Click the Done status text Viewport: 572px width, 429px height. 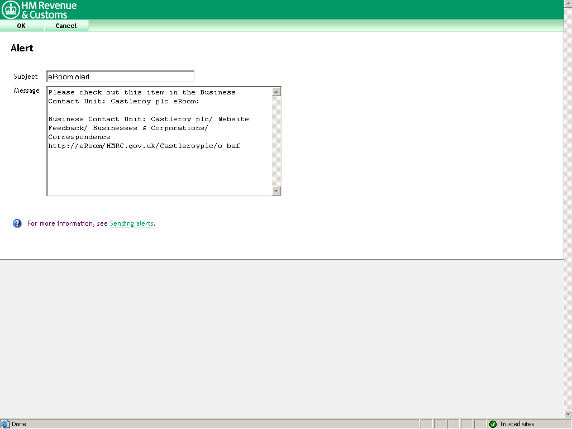point(19,424)
